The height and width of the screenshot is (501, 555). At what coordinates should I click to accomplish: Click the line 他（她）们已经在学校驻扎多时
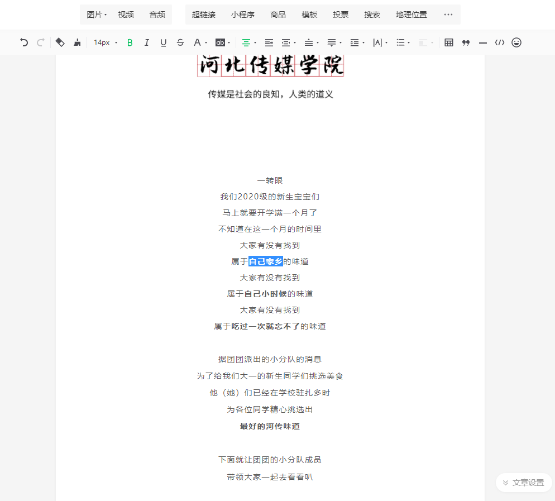pyautogui.click(x=270, y=393)
